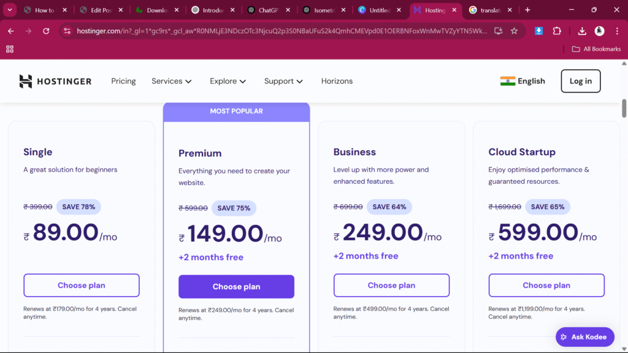The width and height of the screenshot is (628, 353).
Task: Expand the Explore dropdown menu
Action: (228, 81)
